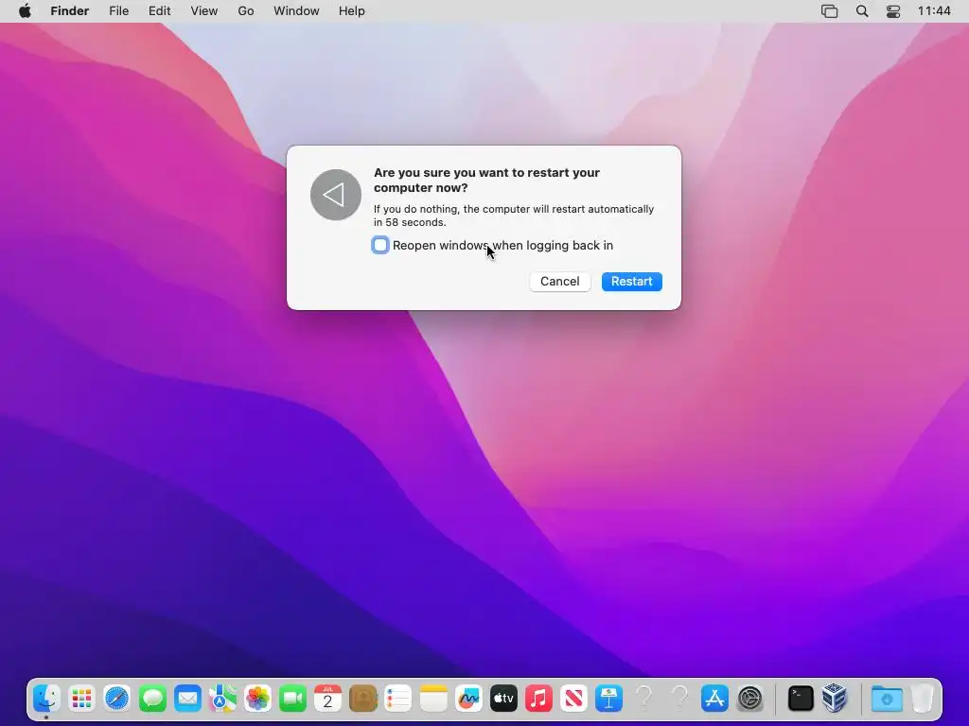The width and height of the screenshot is (969, 726).
Task: Open Launchpad in the Dock
Action: 81,699
